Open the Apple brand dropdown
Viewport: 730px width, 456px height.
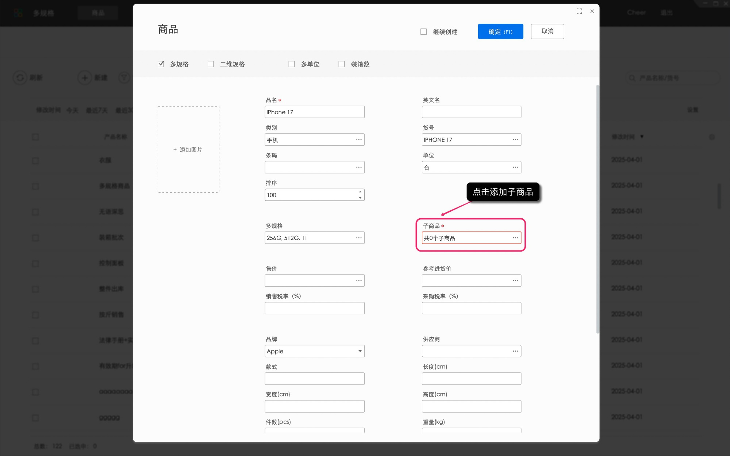pyautogui.click(x=360, y=351)
